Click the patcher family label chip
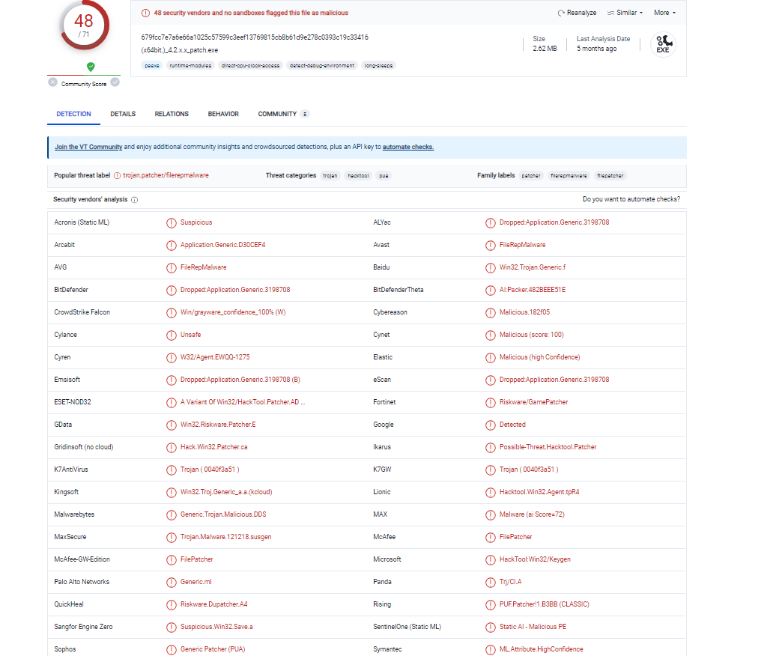 (531, 176)
